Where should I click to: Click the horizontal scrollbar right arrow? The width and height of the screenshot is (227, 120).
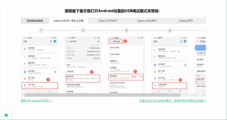tap(204, 95)
